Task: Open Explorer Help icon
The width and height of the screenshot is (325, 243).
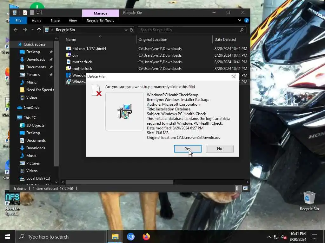Action: pyautogui.click(x=246, y=20)
